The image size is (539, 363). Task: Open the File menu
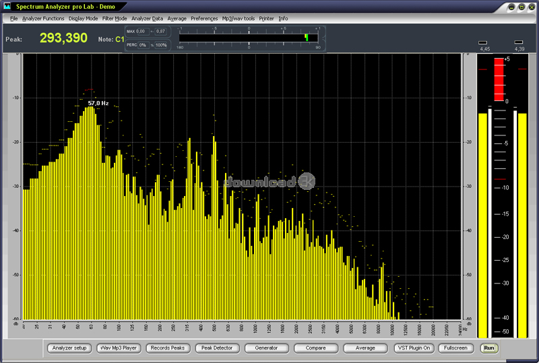13,18
